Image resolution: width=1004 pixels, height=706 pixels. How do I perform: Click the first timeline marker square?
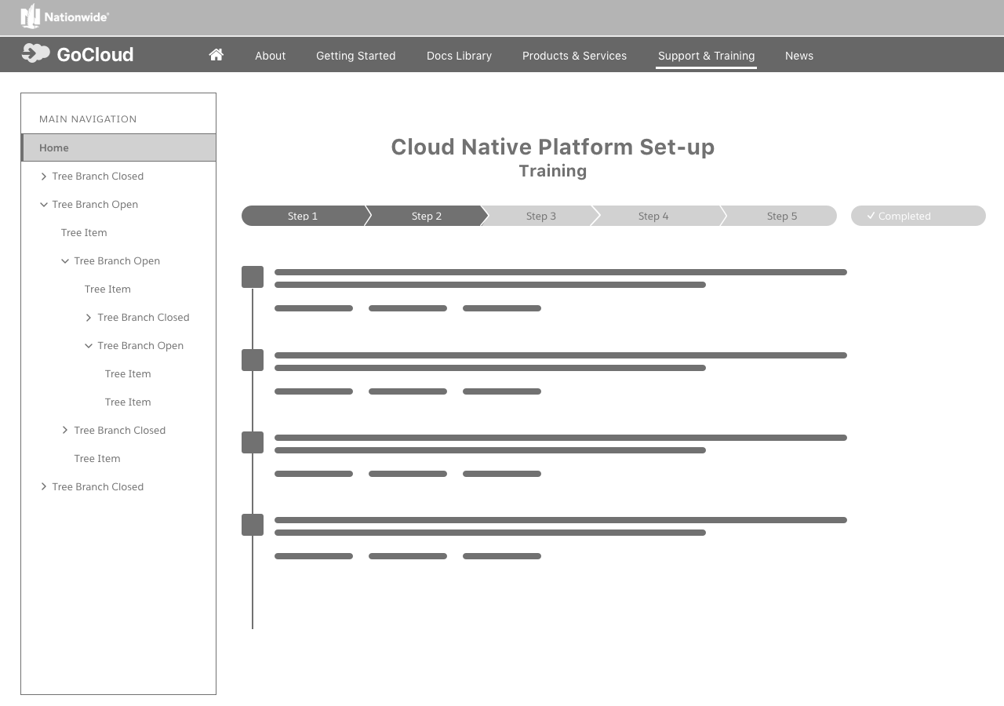[x=253, y=277]
